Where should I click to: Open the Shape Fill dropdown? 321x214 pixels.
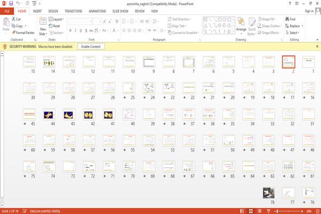coord(267,19)
